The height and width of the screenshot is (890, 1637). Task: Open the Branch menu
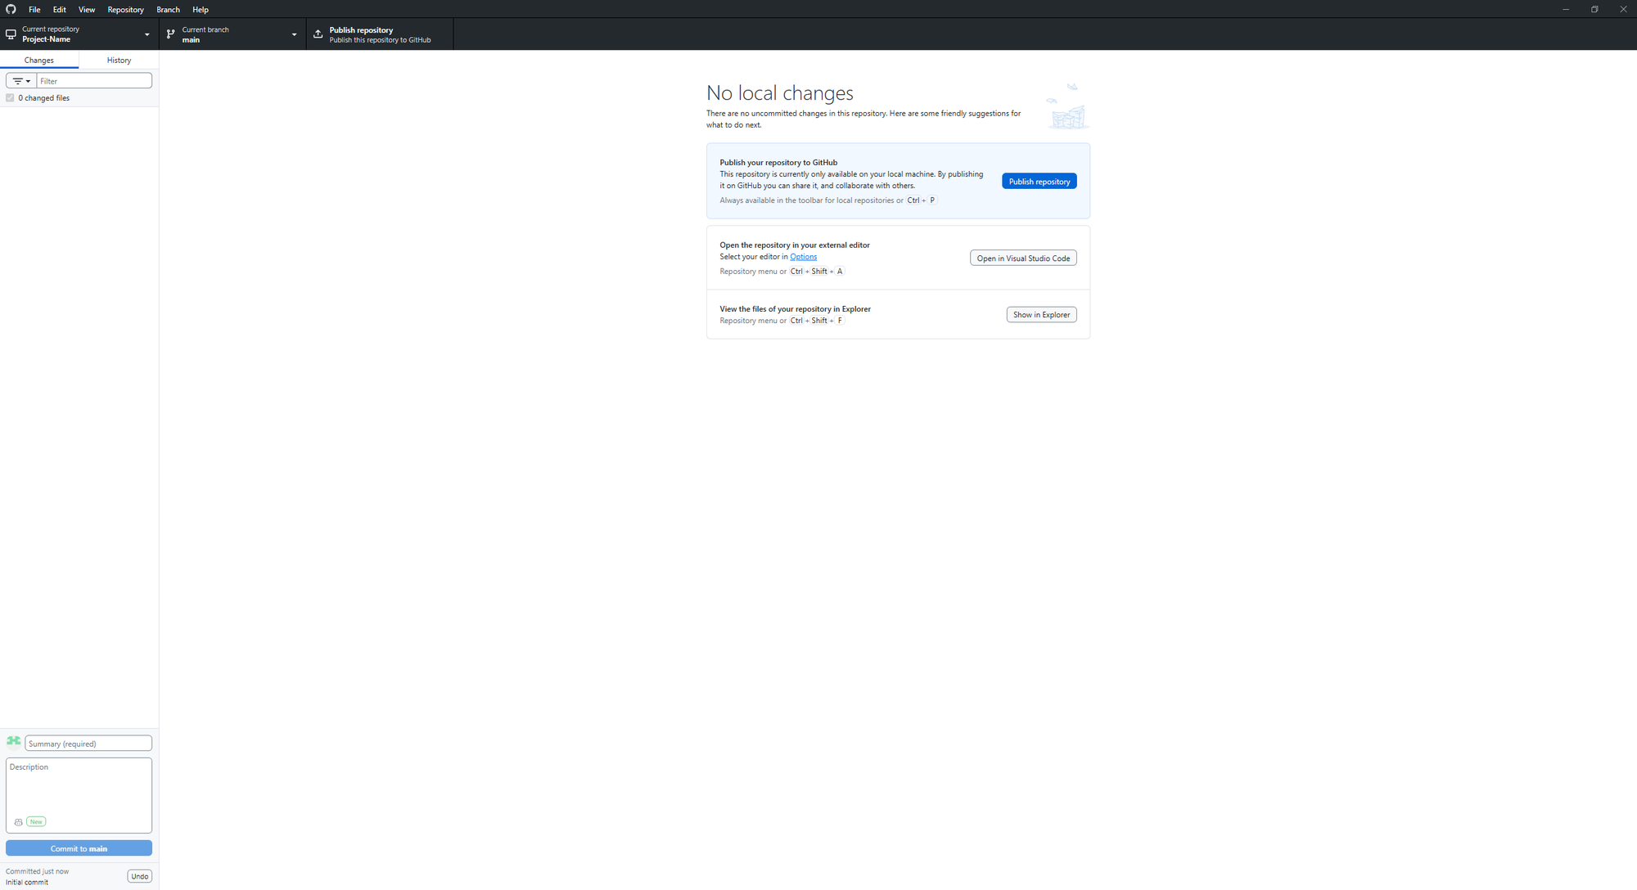169,10
